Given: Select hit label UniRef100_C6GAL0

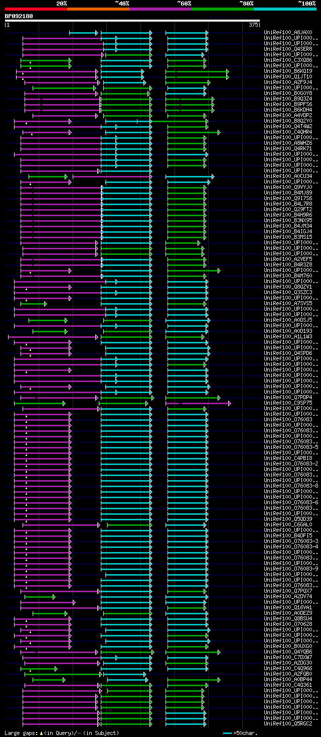Looking at the screenshot, I should point(288,525).
